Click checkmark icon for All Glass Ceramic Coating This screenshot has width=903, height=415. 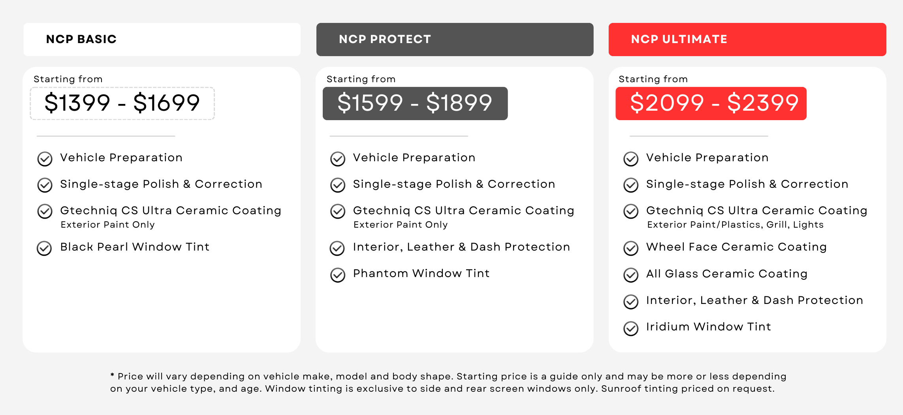pyautogui.click(x=631, y=275)
